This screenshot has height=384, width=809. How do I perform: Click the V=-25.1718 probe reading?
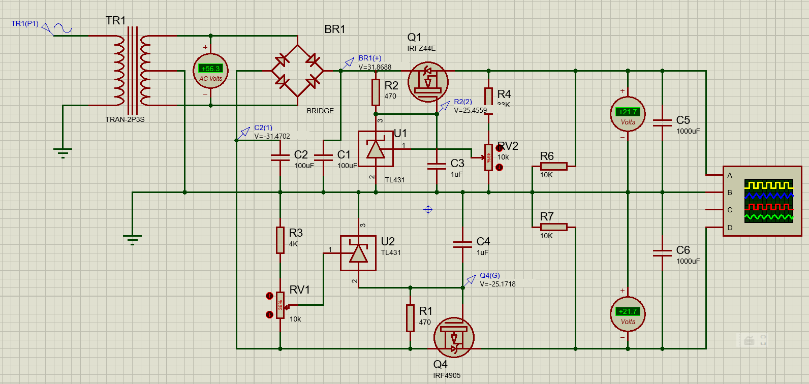point(498,284)
